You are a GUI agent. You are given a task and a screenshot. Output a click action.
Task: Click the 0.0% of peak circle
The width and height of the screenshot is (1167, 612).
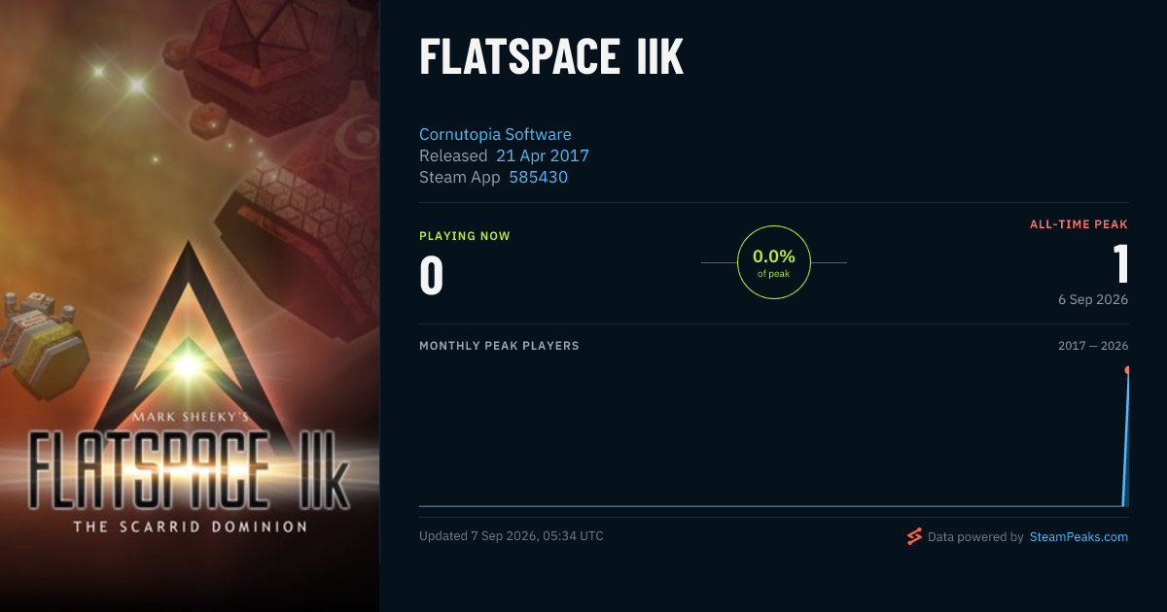[x=774, y=262]
